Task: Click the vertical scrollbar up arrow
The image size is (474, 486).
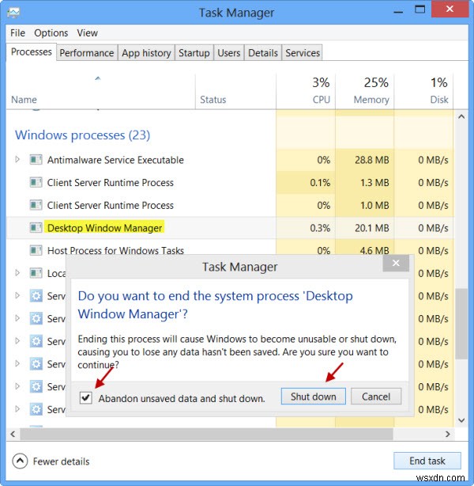Action: pyautogui.click(x=461, y=117)
